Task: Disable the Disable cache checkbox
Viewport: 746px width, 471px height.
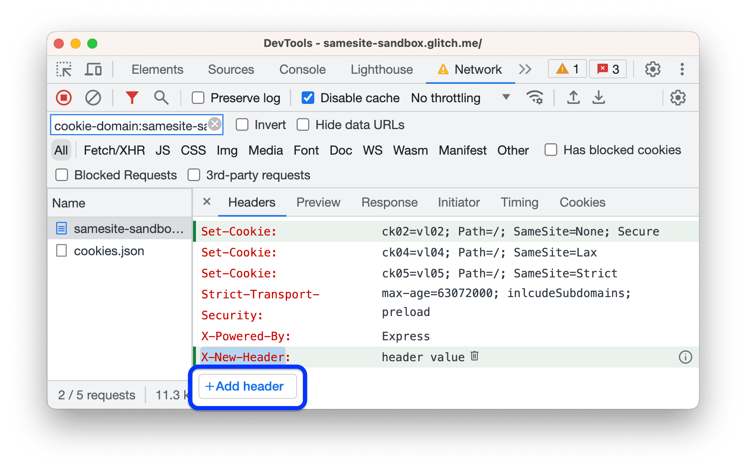Action: coord(308,98)
